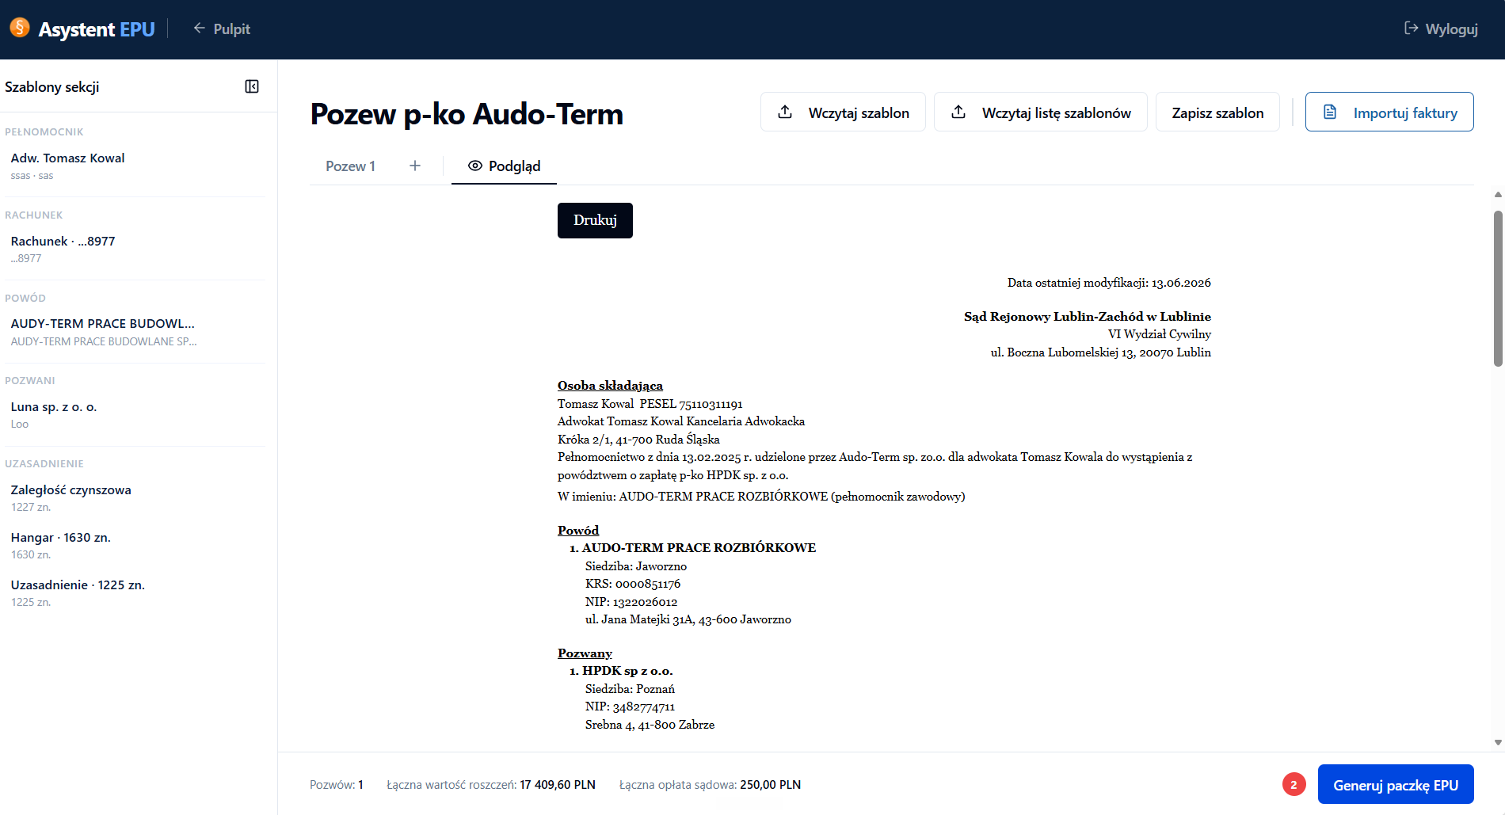Click the scrollbar down arrow in preview

(x=1497, y=742)
